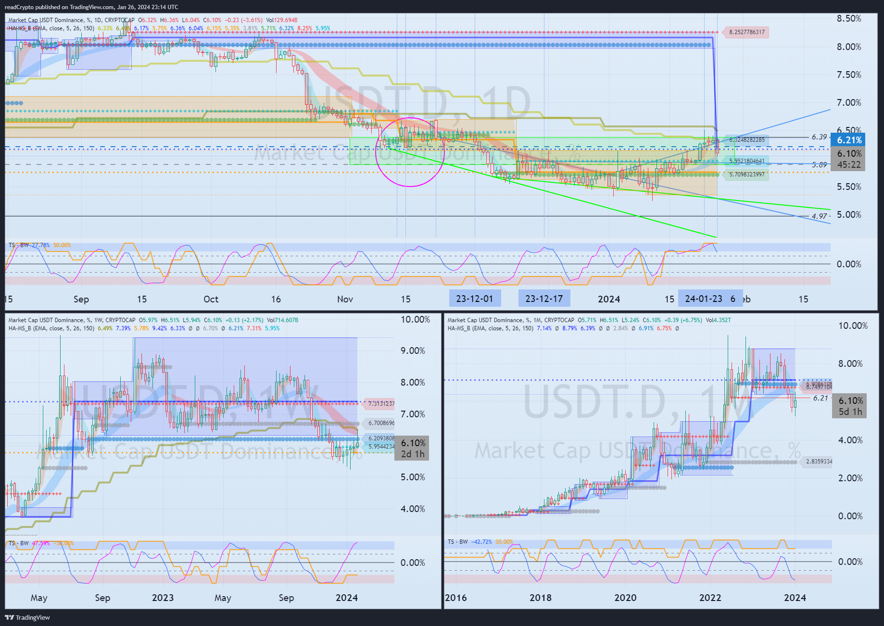Click the blue 6.21% price tag on the 1D axis

point(848,140)
